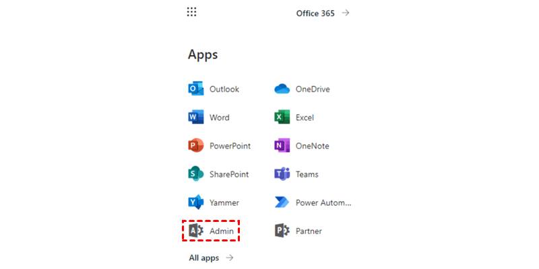Click the PowerPoint app icon
The width and height of the screenshot is (539, 269).
(196, 146)
